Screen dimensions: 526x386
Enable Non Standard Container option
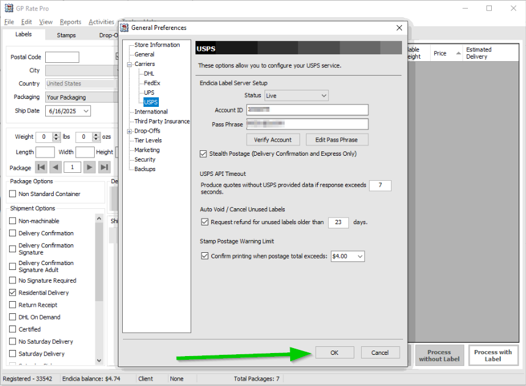[x=13, y=194]
